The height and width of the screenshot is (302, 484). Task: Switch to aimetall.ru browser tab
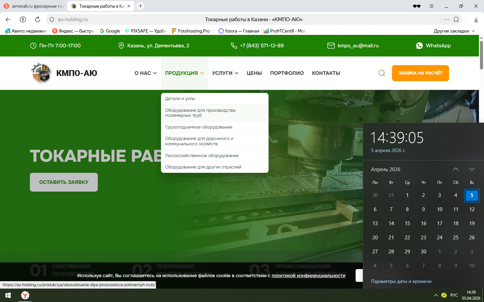point(34,6)
